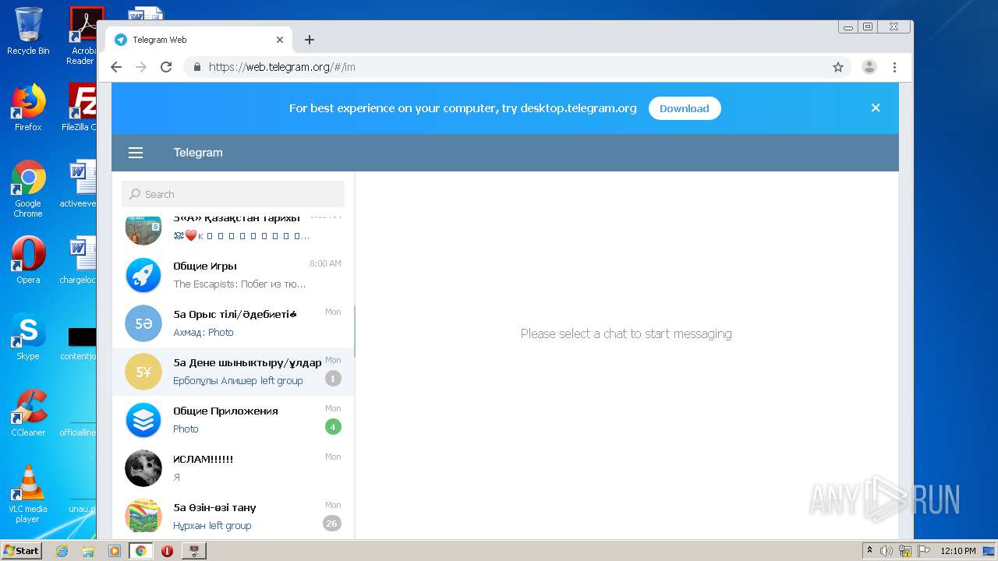Open the media player taskbar icon
The height and width of the screenshot is (561, 998).
click(114, 551)
